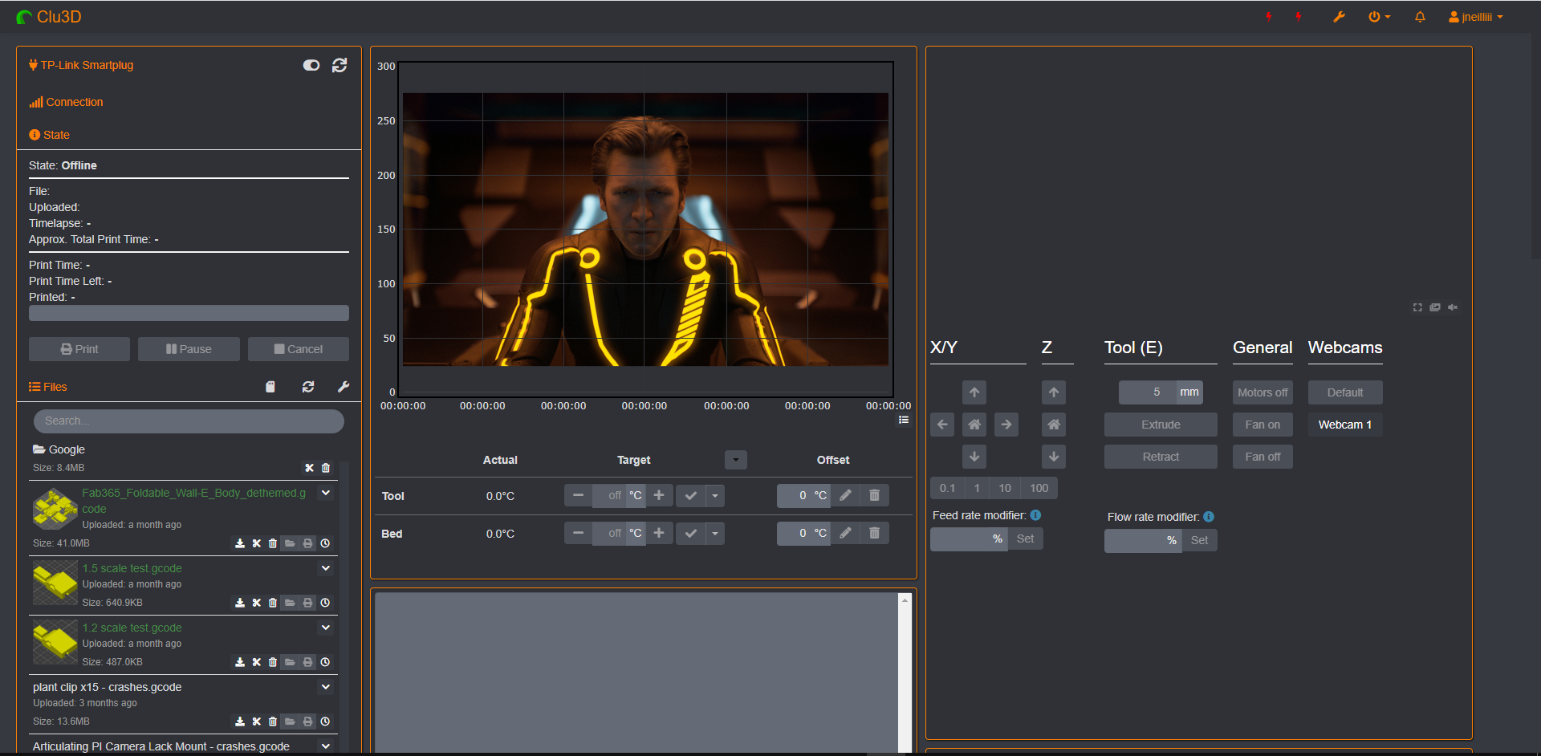This screenshot has width=1541, height=756.
Task: Open the trash icon above the Files list
Action: [x=270, y=387]
